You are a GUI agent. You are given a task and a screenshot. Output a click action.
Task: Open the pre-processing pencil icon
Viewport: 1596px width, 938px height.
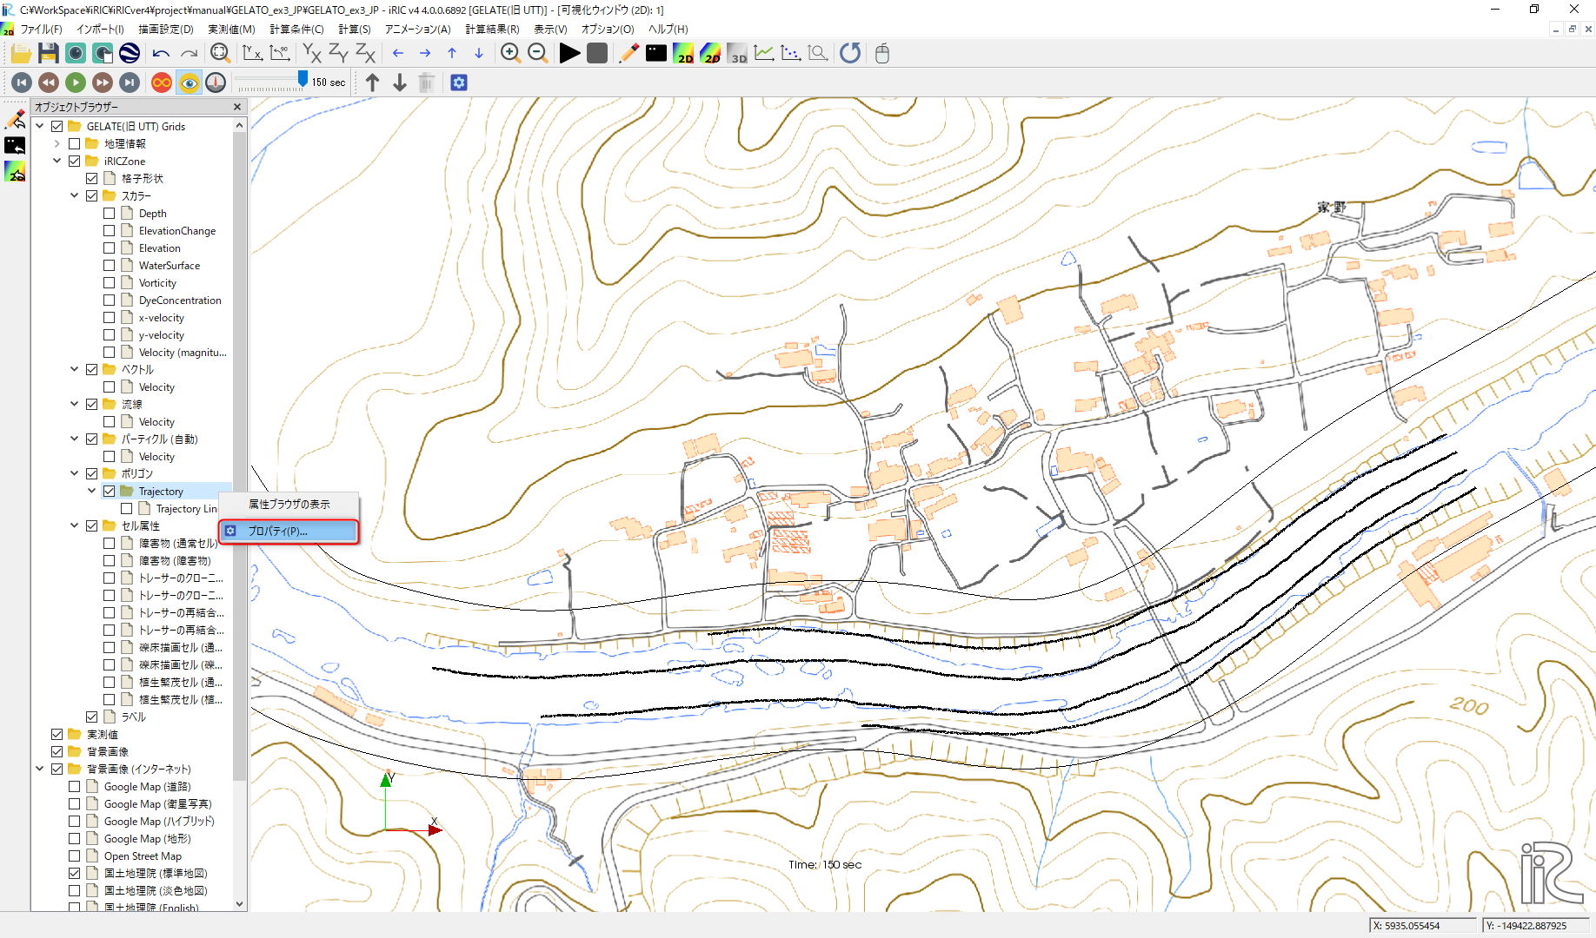pos(628,54)
